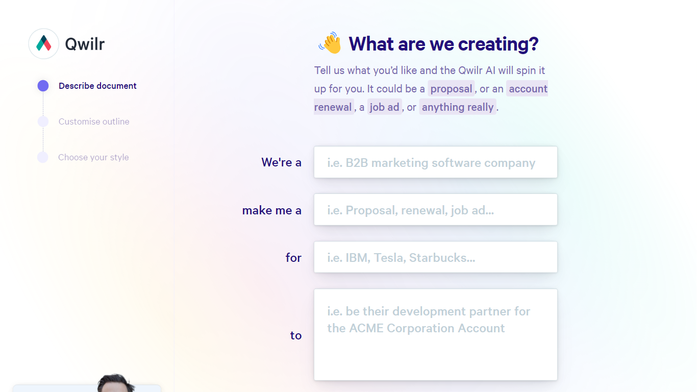Focus the "make me a" document type field
The width and height of the screenshot is (697, 392).
tap(436, 210)
